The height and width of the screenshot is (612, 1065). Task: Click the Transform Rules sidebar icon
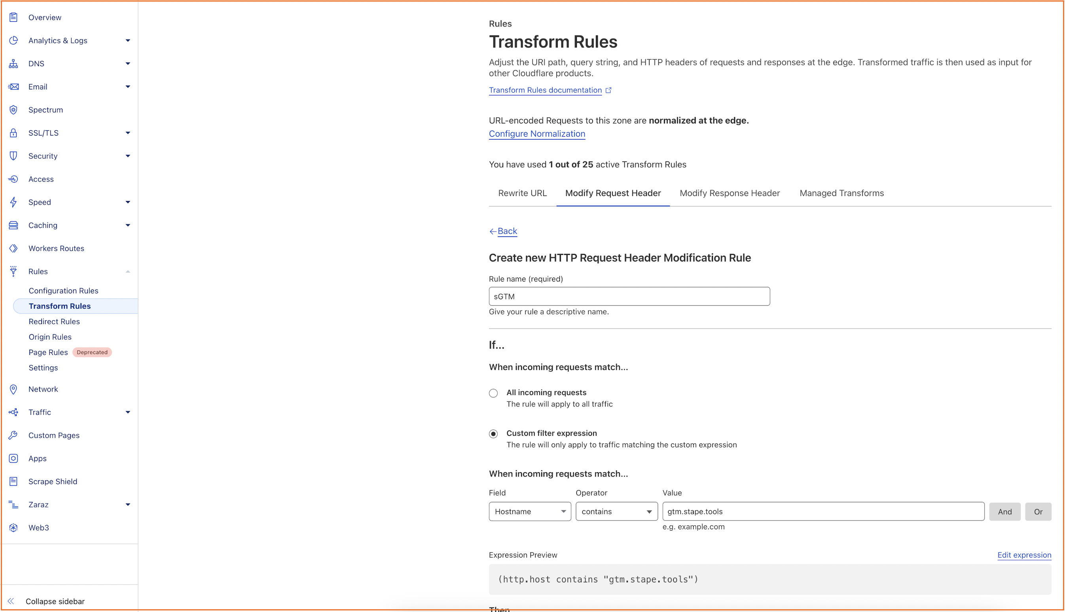pyautogui.click(x=59, y=305)
